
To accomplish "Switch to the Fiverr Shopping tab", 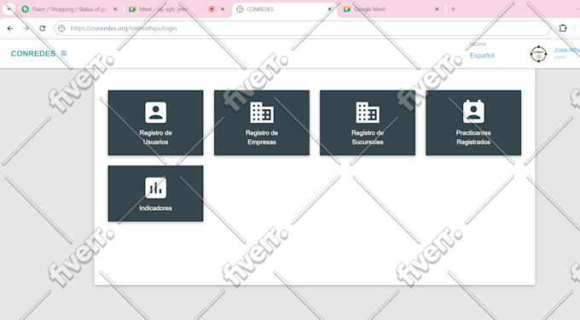I will point(70,9).
